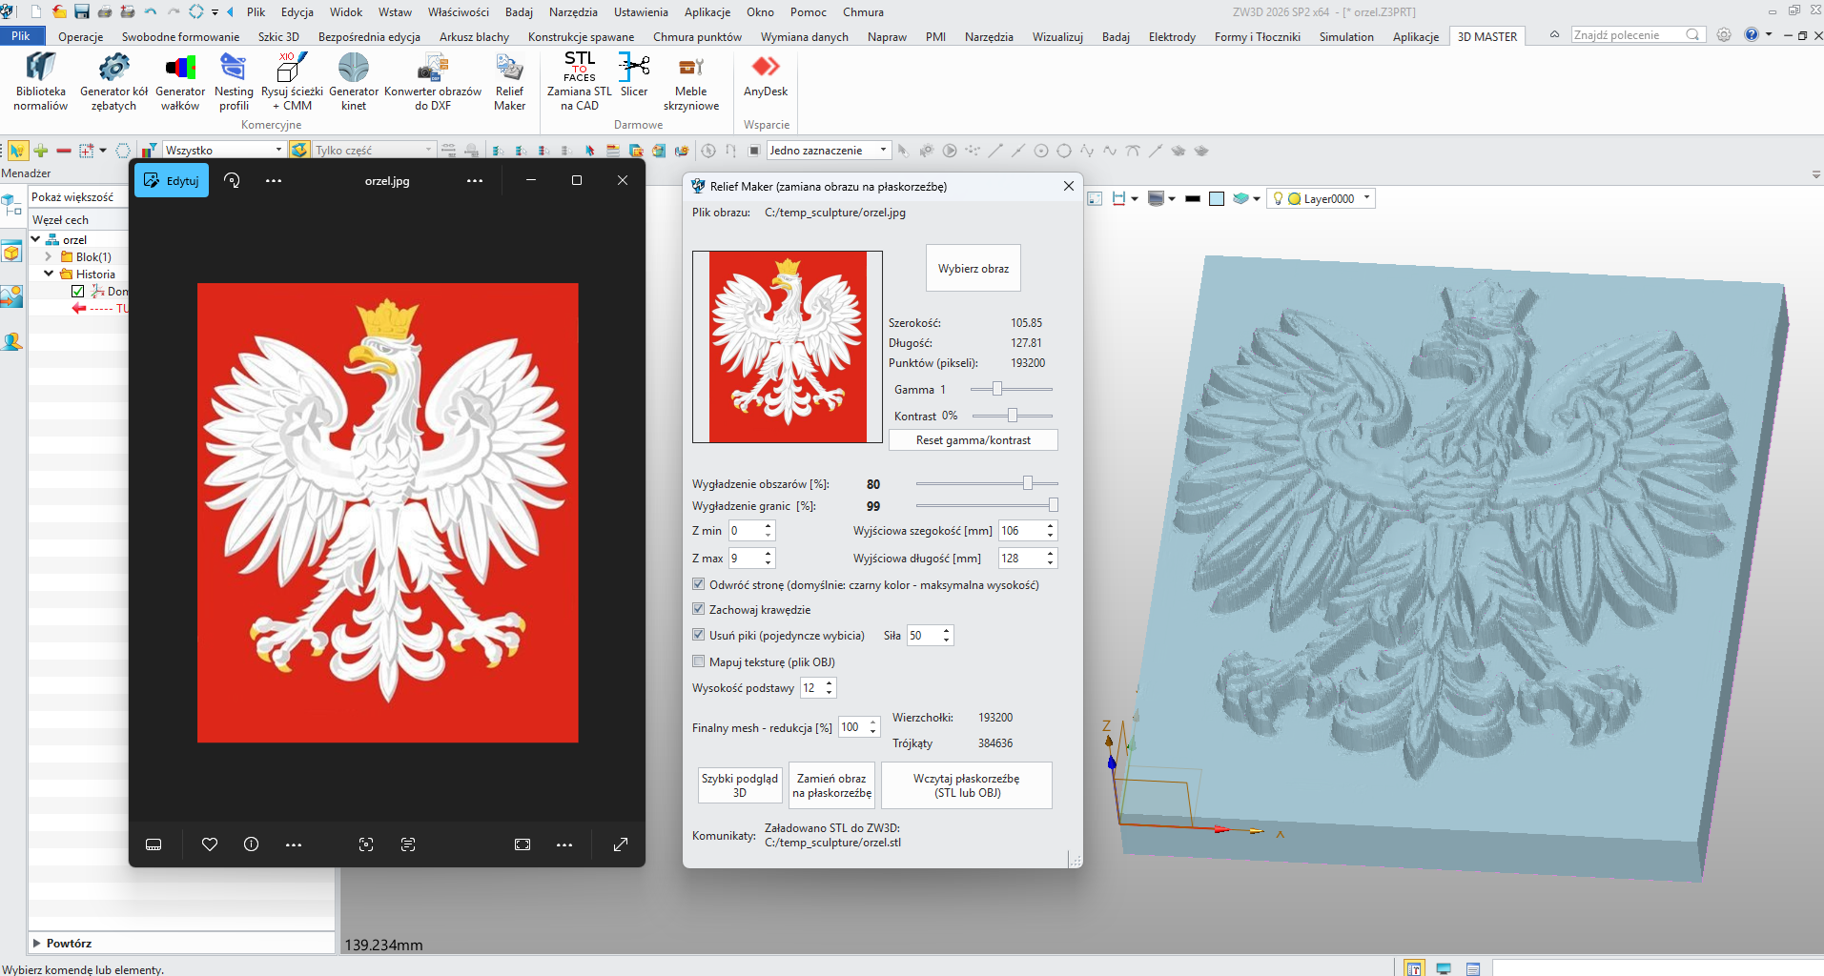Open Zamiana STL na CAD
This screenshot has width=1824, height=976.
point(580,81)
